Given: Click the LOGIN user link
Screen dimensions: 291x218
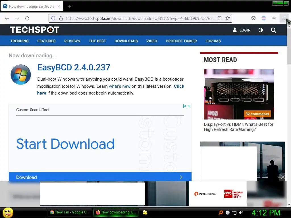Looking at the screenshot, I should pyautogui.click(x=242, y=30).
